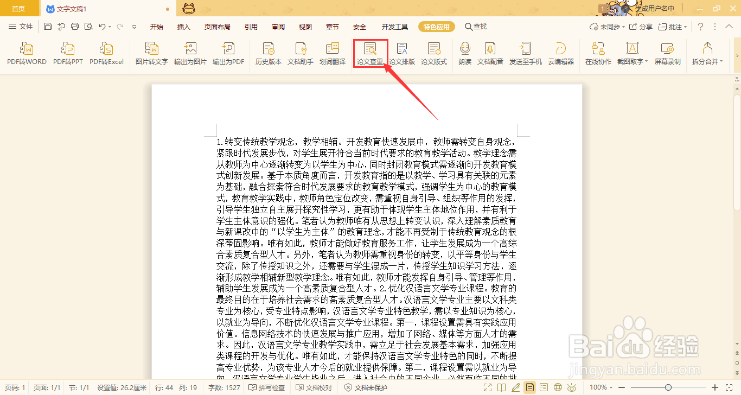Switch to the 插入 ribbon tab
This screenshot has width=741, height=395.
pos(183,26)
